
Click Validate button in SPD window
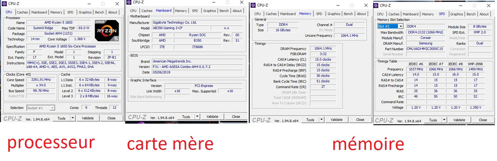click(x=459, y=120)
